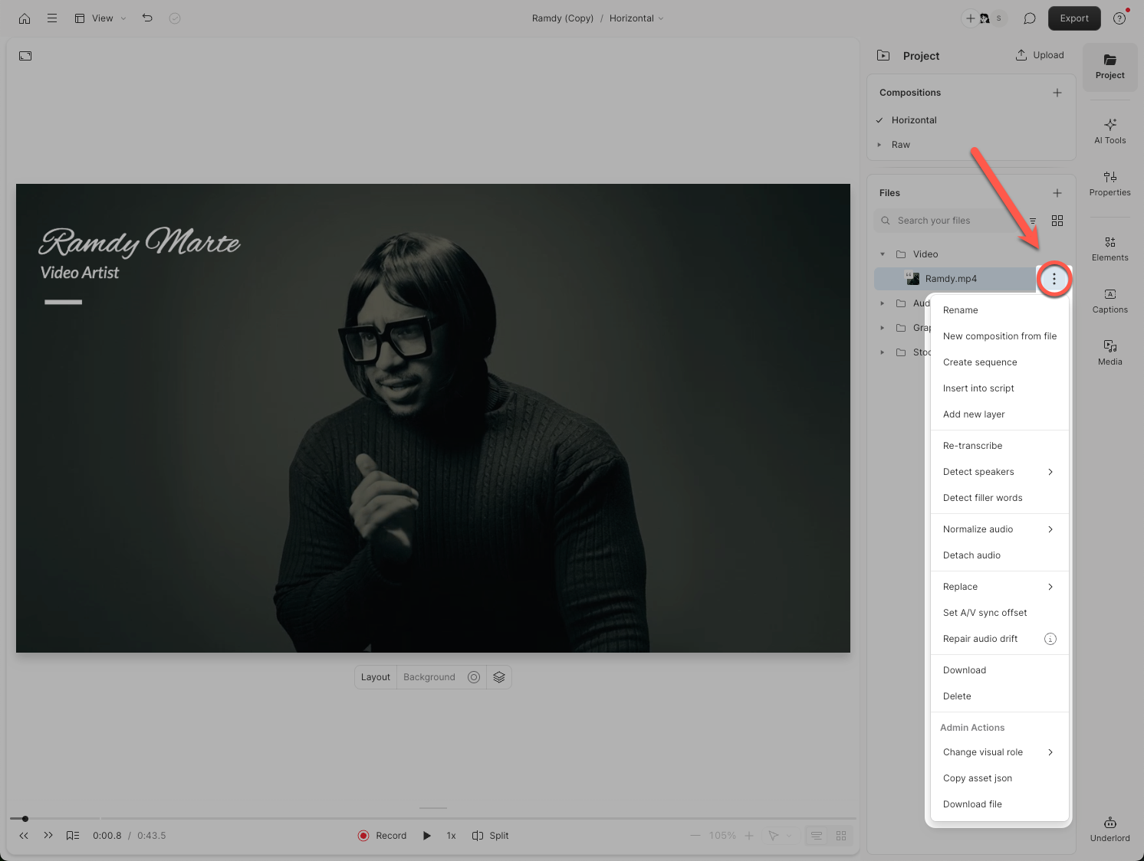Expand the Raw composition
1144x861 pixels.
(x=880, y=145)
